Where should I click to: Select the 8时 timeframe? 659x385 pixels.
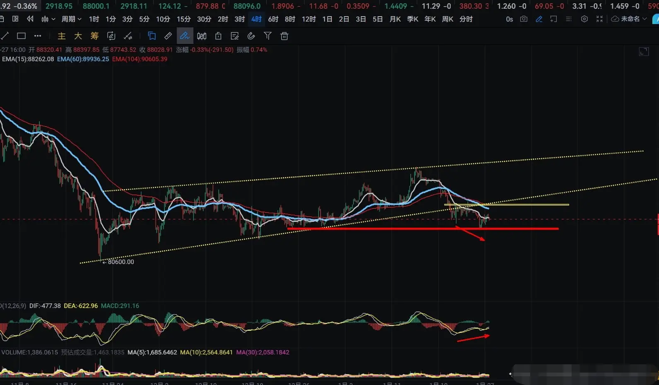pyautogui.click(x=290, y=19)
